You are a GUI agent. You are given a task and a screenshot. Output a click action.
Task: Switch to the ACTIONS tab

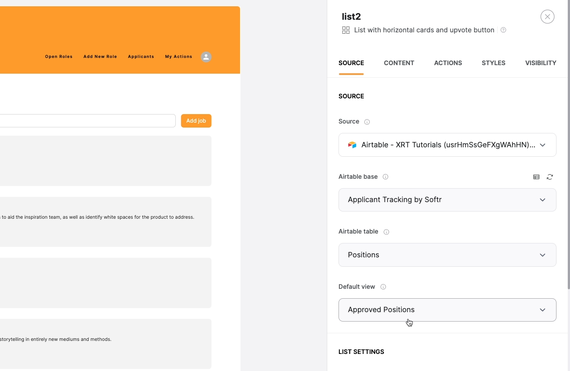pyautogui.click(x=448, y=63)
